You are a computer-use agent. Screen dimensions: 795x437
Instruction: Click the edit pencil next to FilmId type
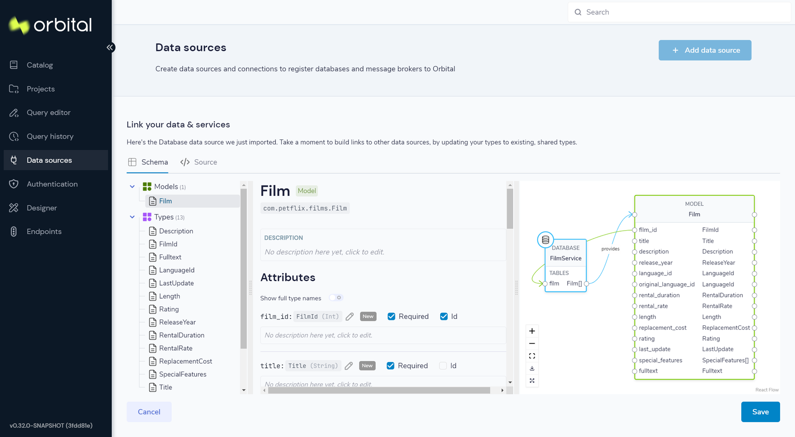[x=350, y=316]
